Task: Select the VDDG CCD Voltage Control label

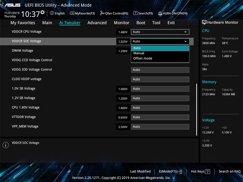Action: (x=32, y=60)
